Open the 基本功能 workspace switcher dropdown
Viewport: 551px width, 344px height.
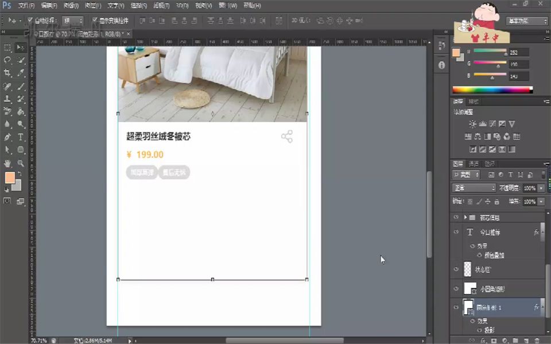526,20
